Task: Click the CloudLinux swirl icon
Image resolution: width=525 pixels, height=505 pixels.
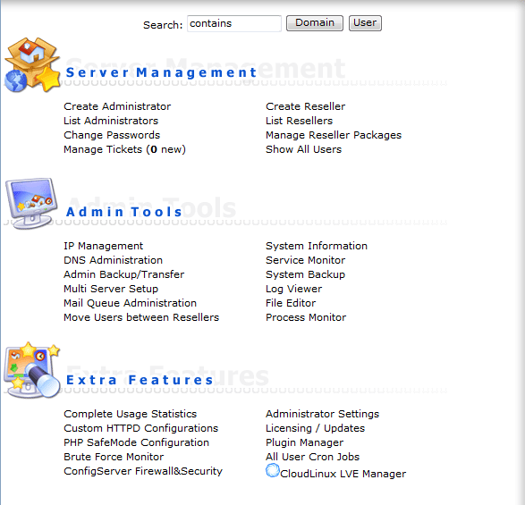Action: pyautogui.click(x=273, y=470)
